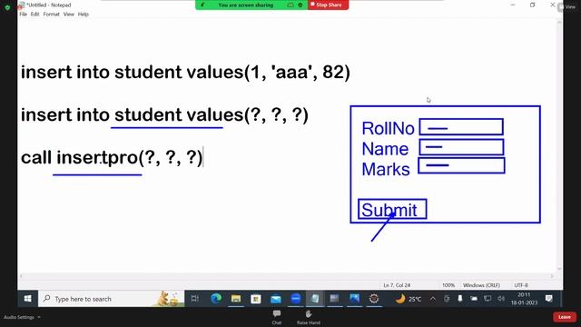Open the File menu in Notepad
Viewport: 581px width, 327px height.
tap(23, 15)
